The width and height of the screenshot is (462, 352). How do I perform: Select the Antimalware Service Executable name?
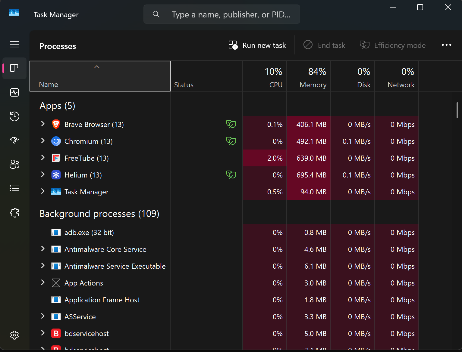pos(115,266)
